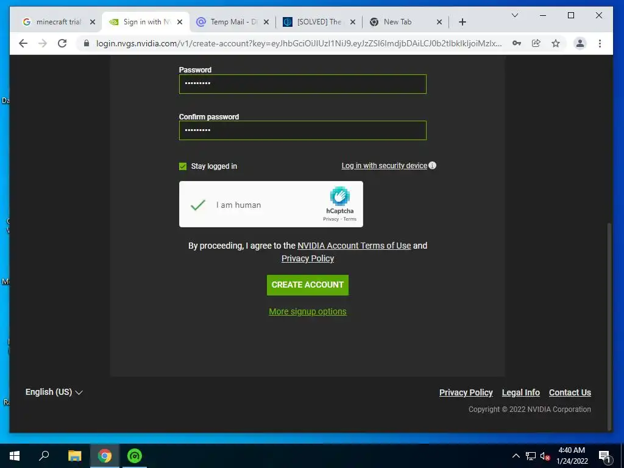The image size is (624, 468).
Task: Open Windows taskbar search
Action: tap(44, 456)
